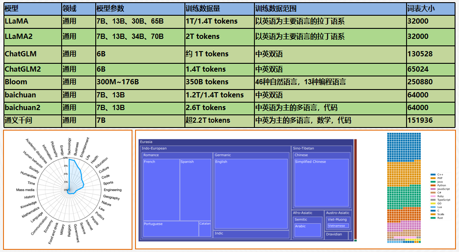The width and height of the screenshot is (459, 252).
Task: Click the 46种自然语言，13种编程语言 cell
Action: point(330,82)
